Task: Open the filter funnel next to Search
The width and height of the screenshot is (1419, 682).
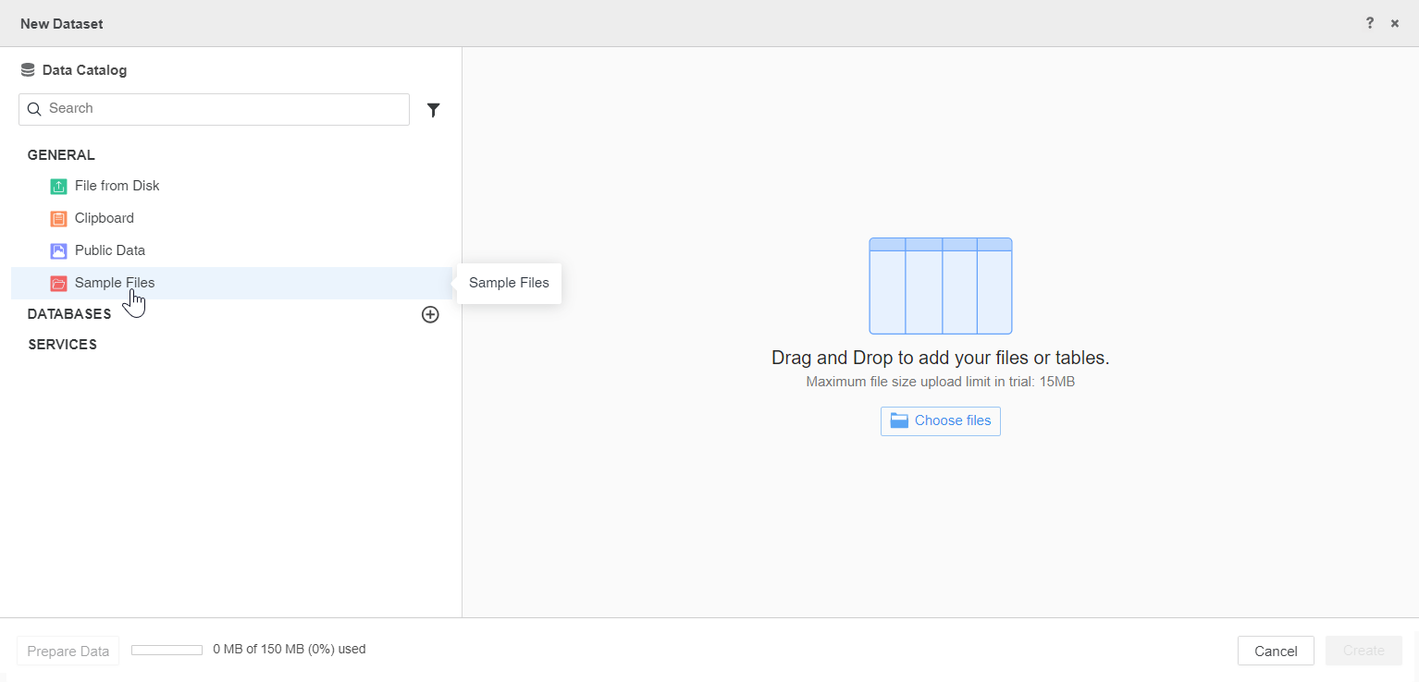Action: point(433,110)
